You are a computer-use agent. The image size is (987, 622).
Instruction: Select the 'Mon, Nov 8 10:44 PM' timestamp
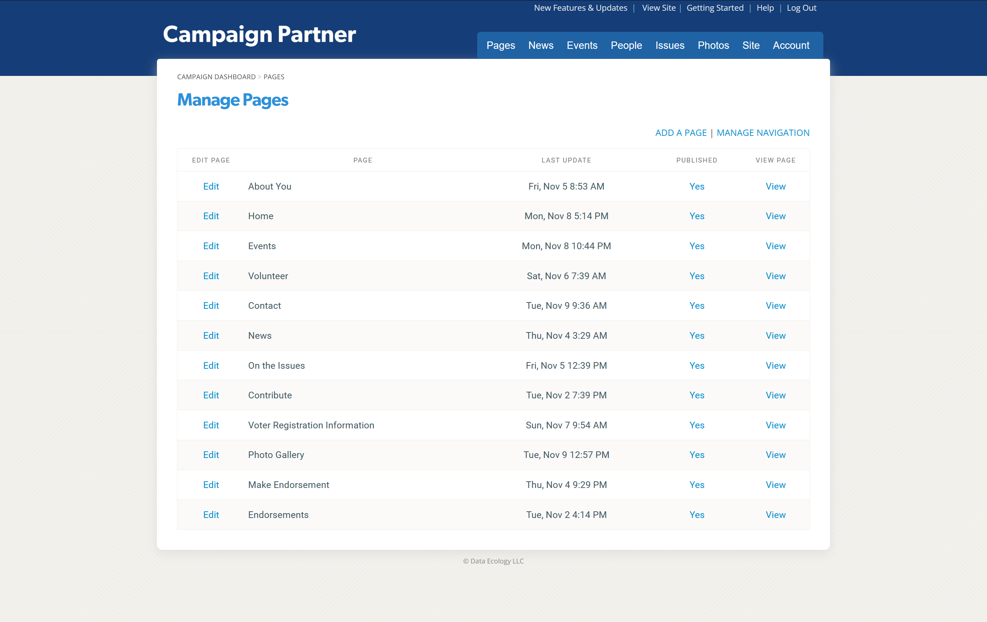pyautogui.click(x=566, y=246)
